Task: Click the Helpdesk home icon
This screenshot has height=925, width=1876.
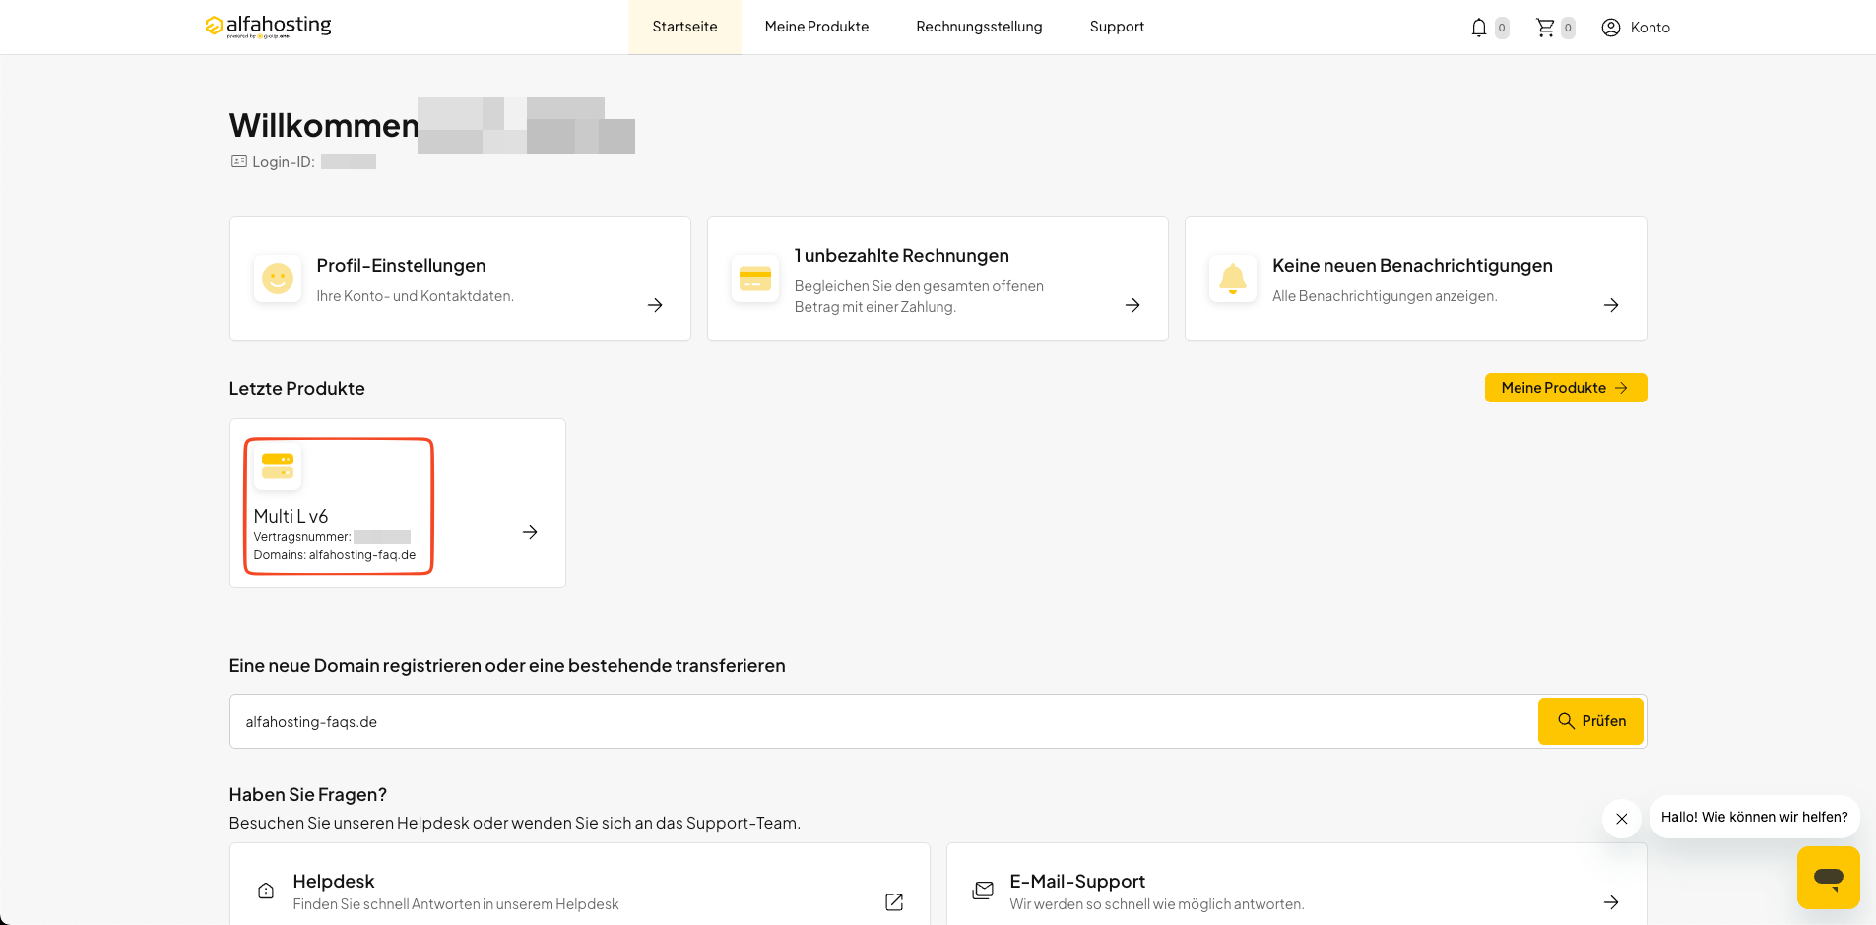Action: pyautogui.click(x=266, y=891)
